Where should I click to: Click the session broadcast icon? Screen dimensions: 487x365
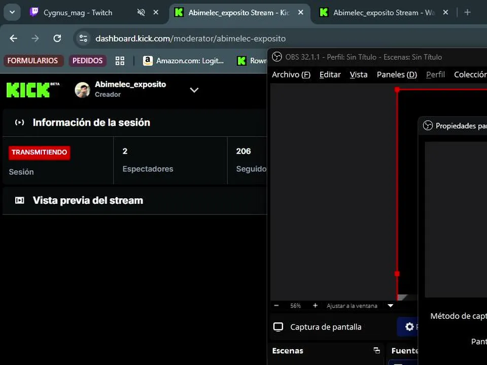(19, 122)
